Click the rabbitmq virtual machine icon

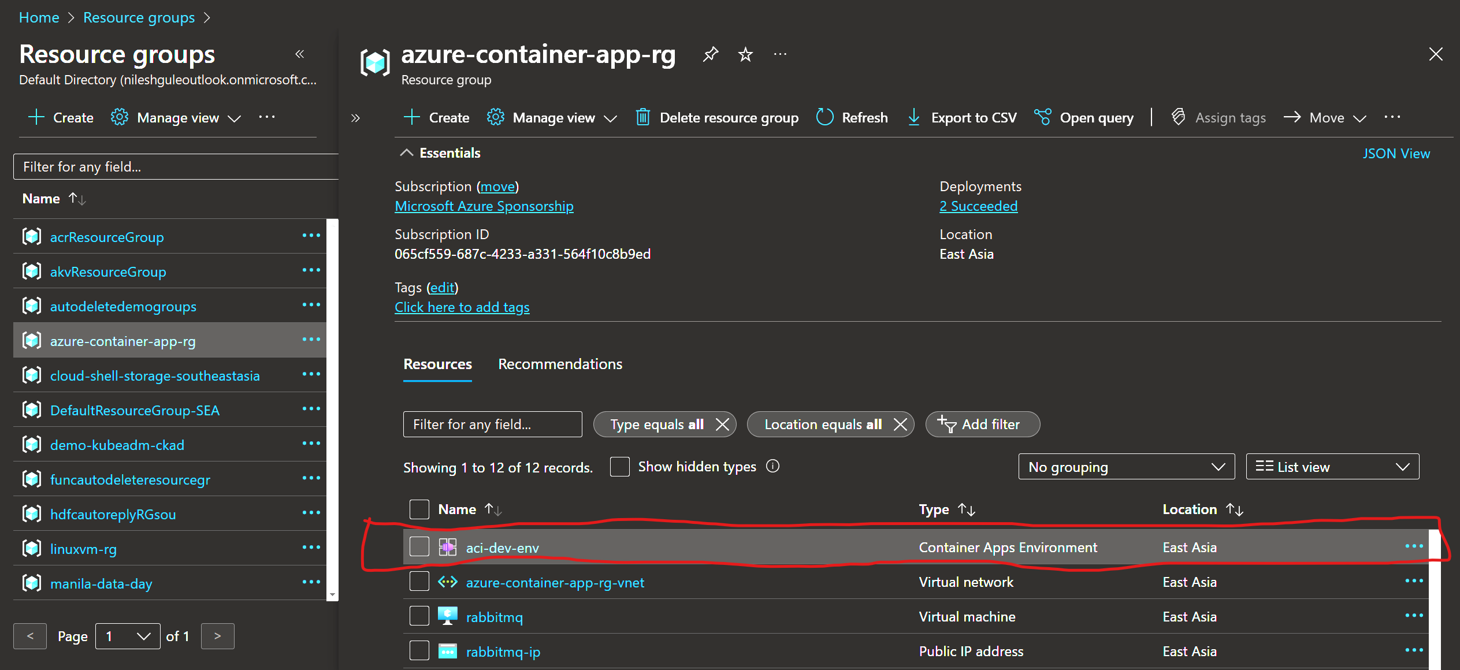[447, 616]
